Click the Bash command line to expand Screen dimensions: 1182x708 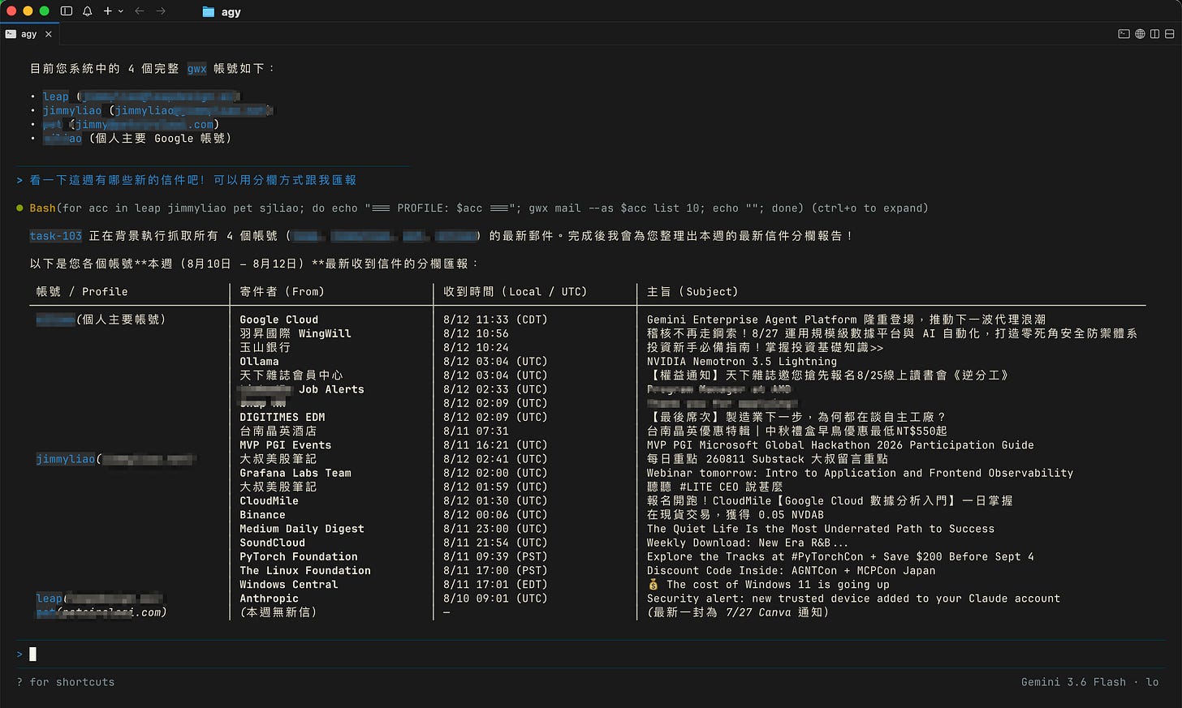coord(478,208)
